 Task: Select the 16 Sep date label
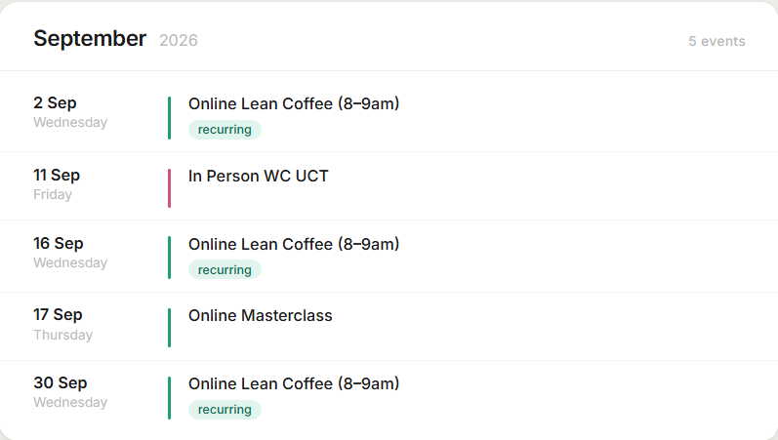pos(59,243)
